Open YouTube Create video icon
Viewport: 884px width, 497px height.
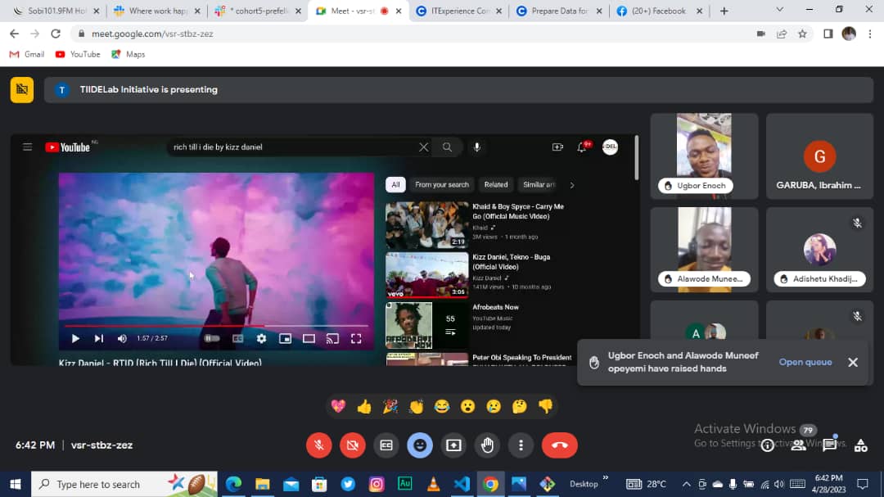(557, 147)
